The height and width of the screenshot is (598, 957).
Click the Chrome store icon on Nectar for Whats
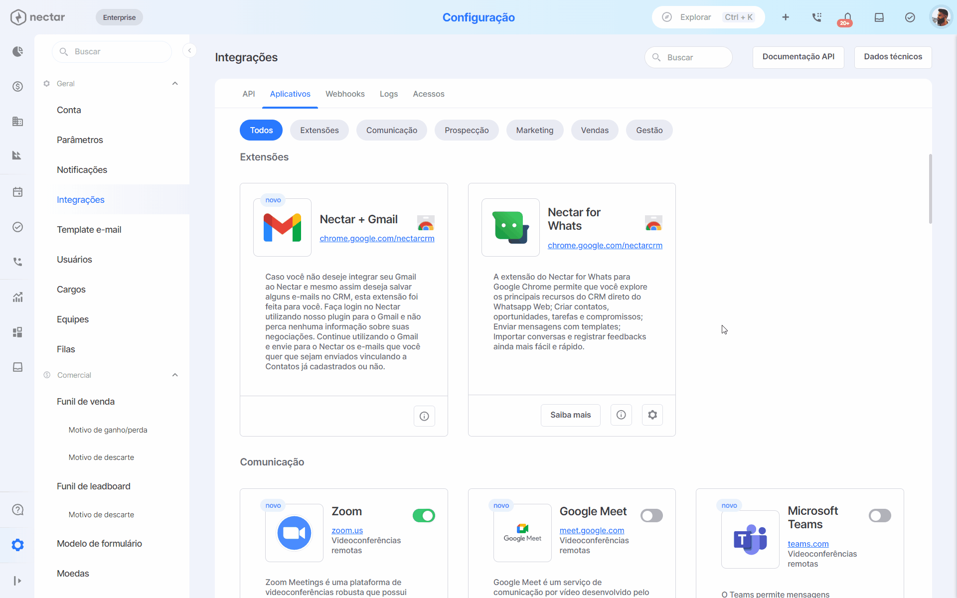[x=653, y=222]
